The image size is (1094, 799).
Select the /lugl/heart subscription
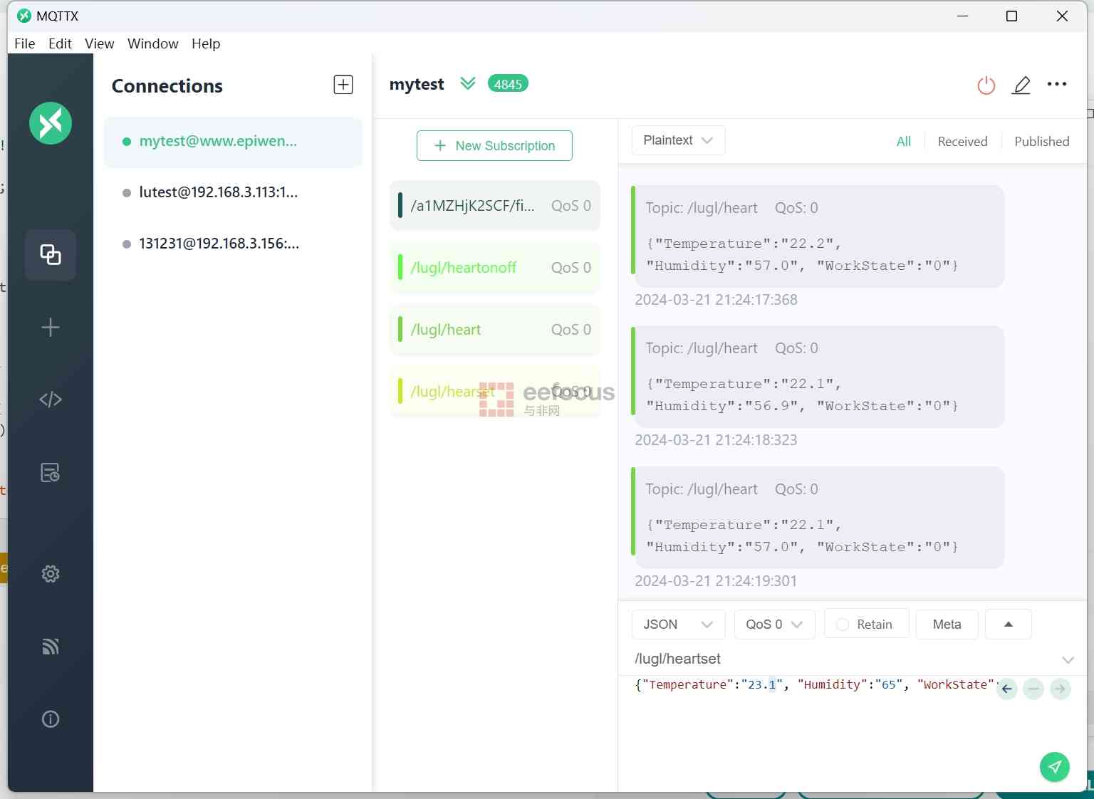point(495,330)
